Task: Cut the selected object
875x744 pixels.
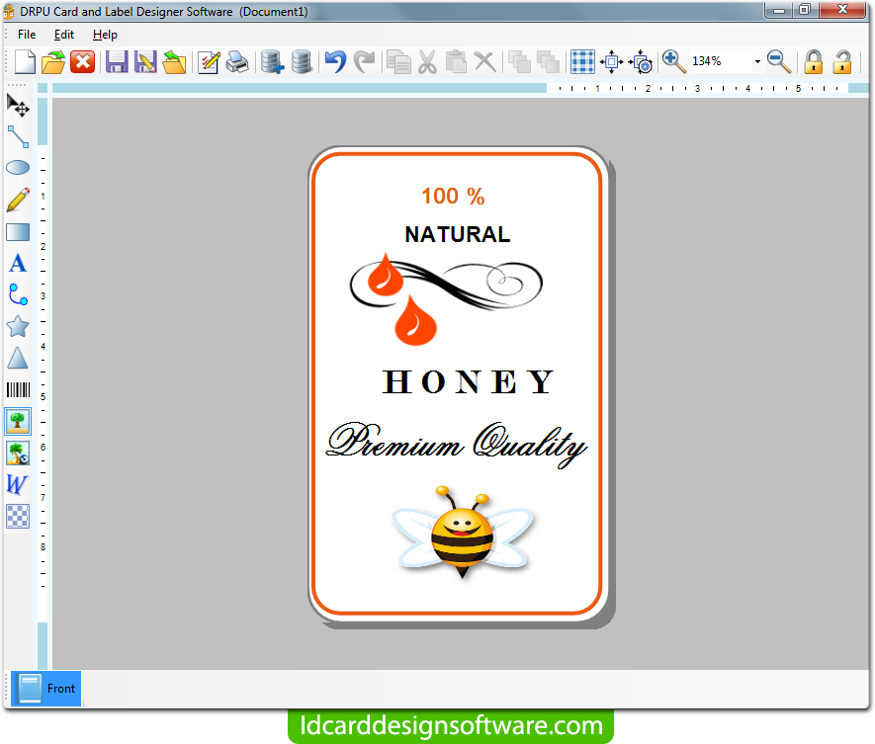Action: click(x=427, y=62)
